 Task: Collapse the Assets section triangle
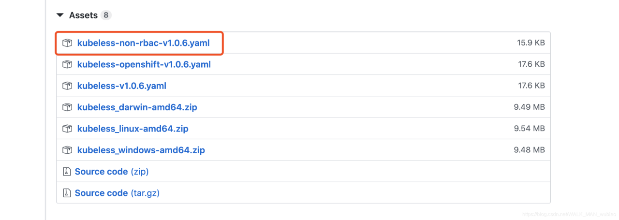[x=60, y=15]
